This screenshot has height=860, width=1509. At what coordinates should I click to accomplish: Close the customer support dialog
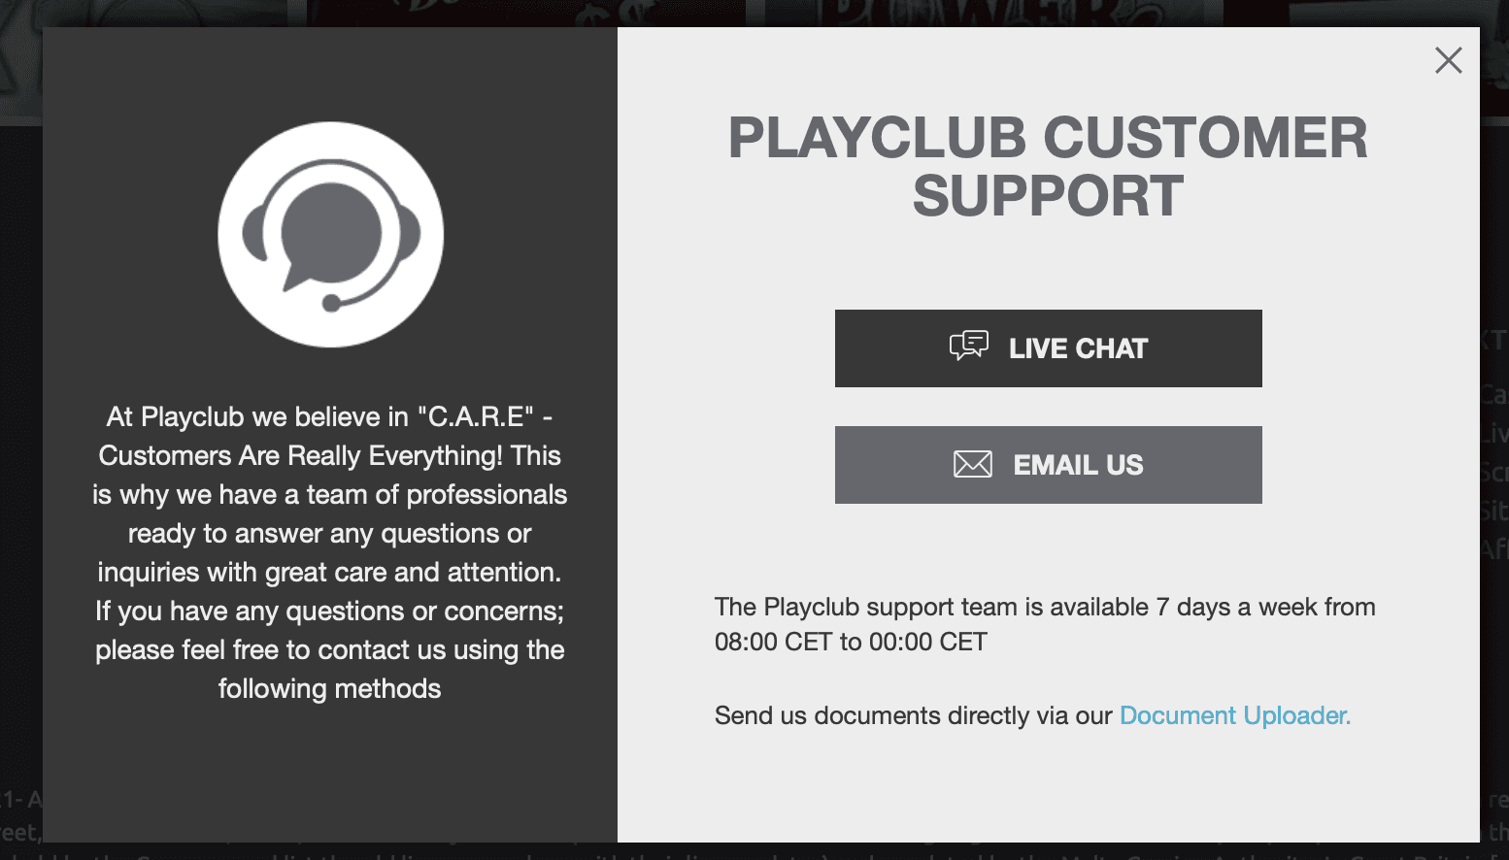click(1448, 60)
